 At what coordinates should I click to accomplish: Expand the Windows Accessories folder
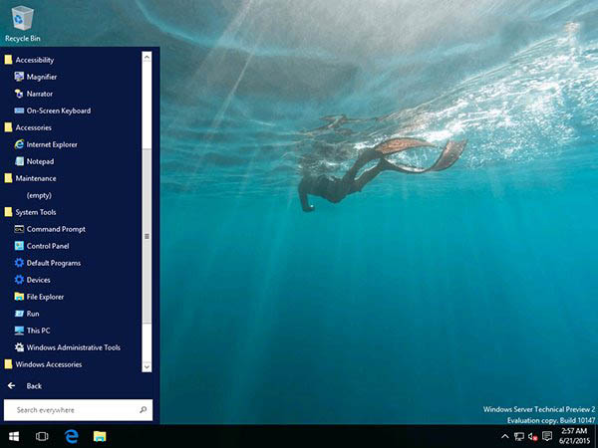[43, 364]
